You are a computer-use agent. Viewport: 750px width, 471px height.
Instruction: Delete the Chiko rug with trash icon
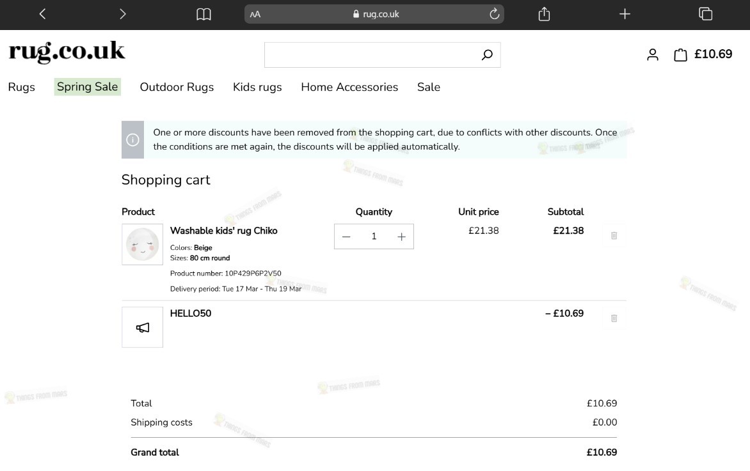click(x=614, y=235)
